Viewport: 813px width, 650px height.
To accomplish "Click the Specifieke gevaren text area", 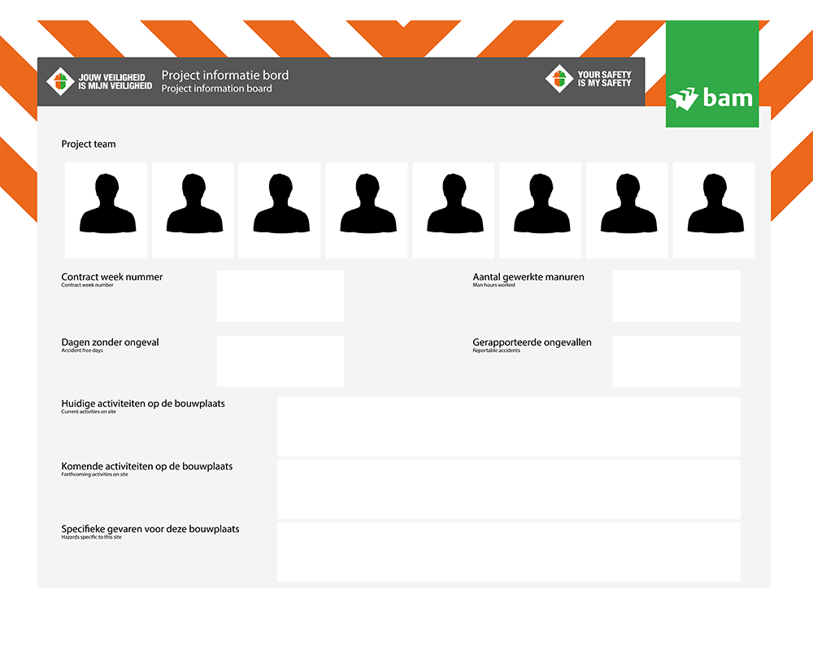I will [509, 552].
